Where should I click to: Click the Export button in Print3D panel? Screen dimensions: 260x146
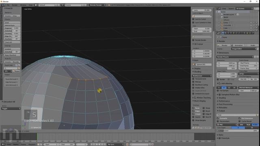16,71
